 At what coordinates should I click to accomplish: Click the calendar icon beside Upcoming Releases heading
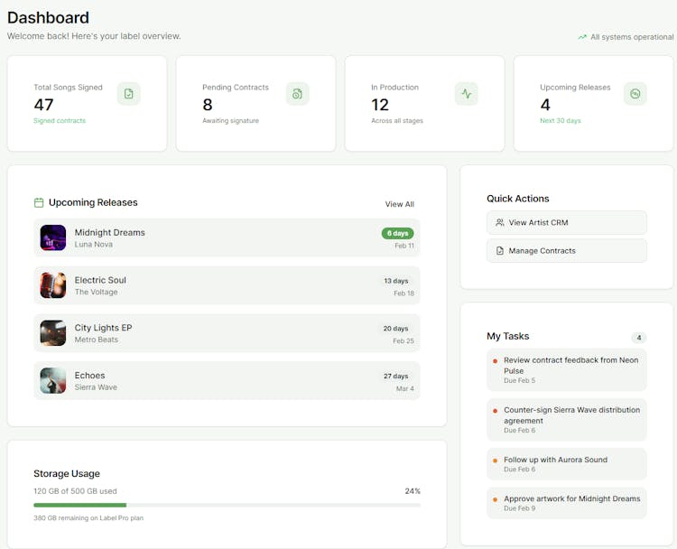coord(39,203)
